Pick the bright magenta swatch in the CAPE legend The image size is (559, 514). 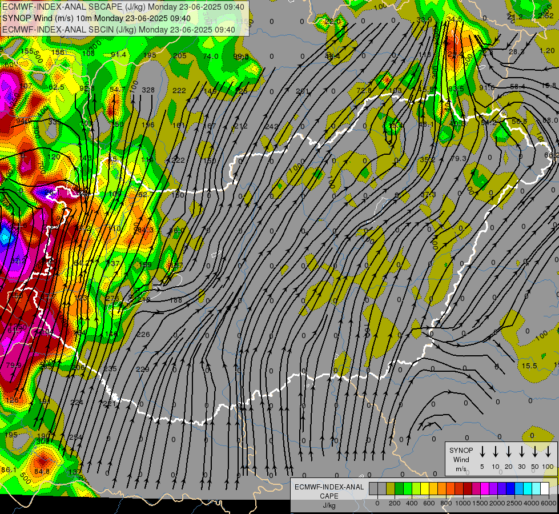point(485,489)
